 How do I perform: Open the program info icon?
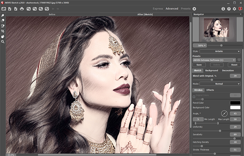(x=223, y=9)
